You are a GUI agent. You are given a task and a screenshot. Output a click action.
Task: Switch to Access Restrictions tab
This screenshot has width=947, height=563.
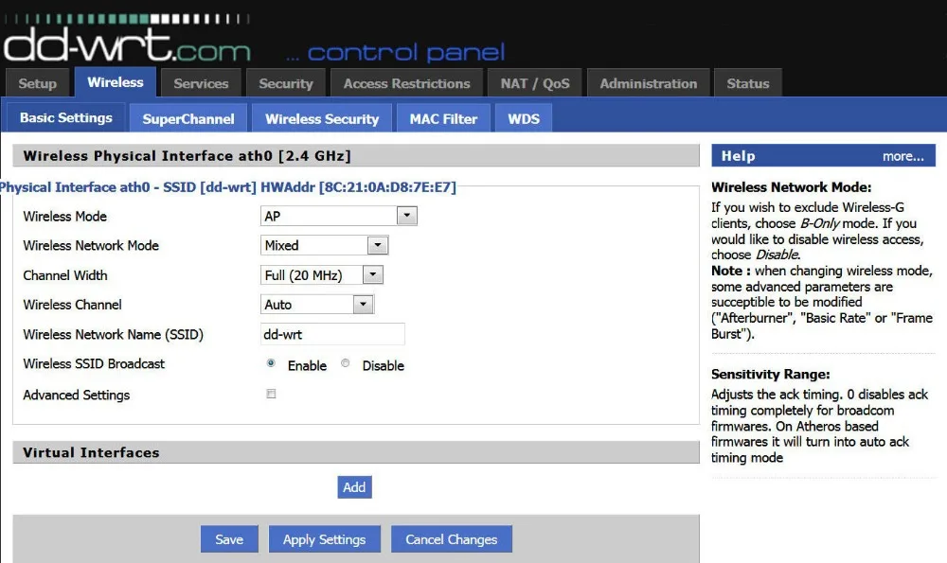[407, 83]
